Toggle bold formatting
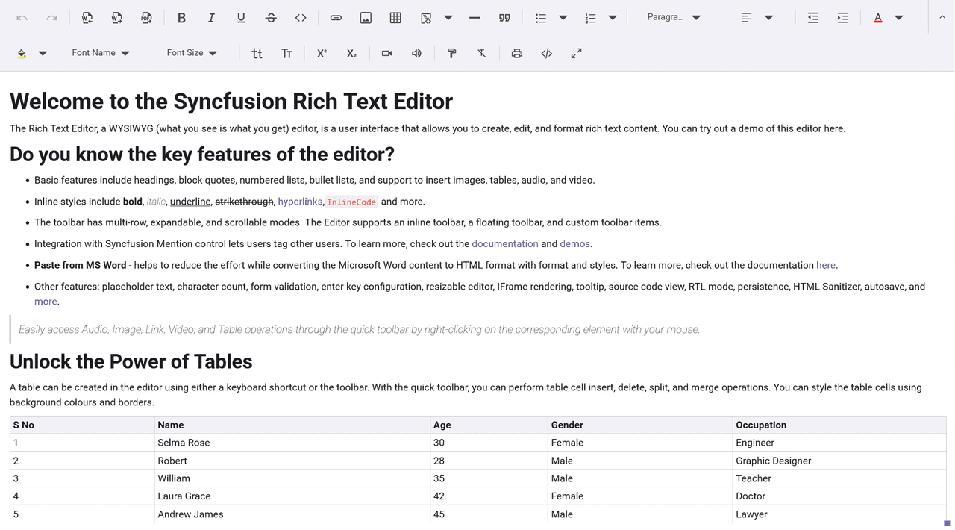Screen dimensions: 955x530 pos(181,17)
